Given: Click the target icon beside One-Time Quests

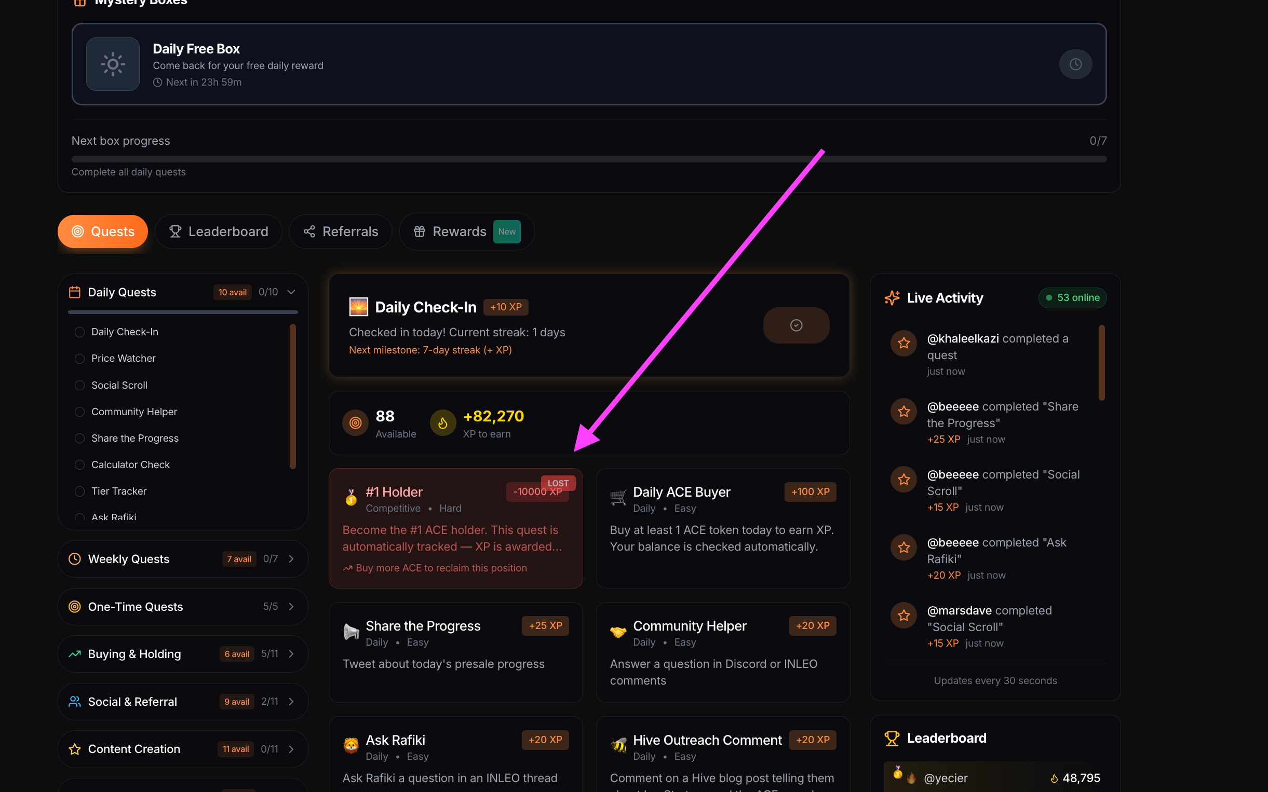Looking at the screenshot, I should point(74,606).
